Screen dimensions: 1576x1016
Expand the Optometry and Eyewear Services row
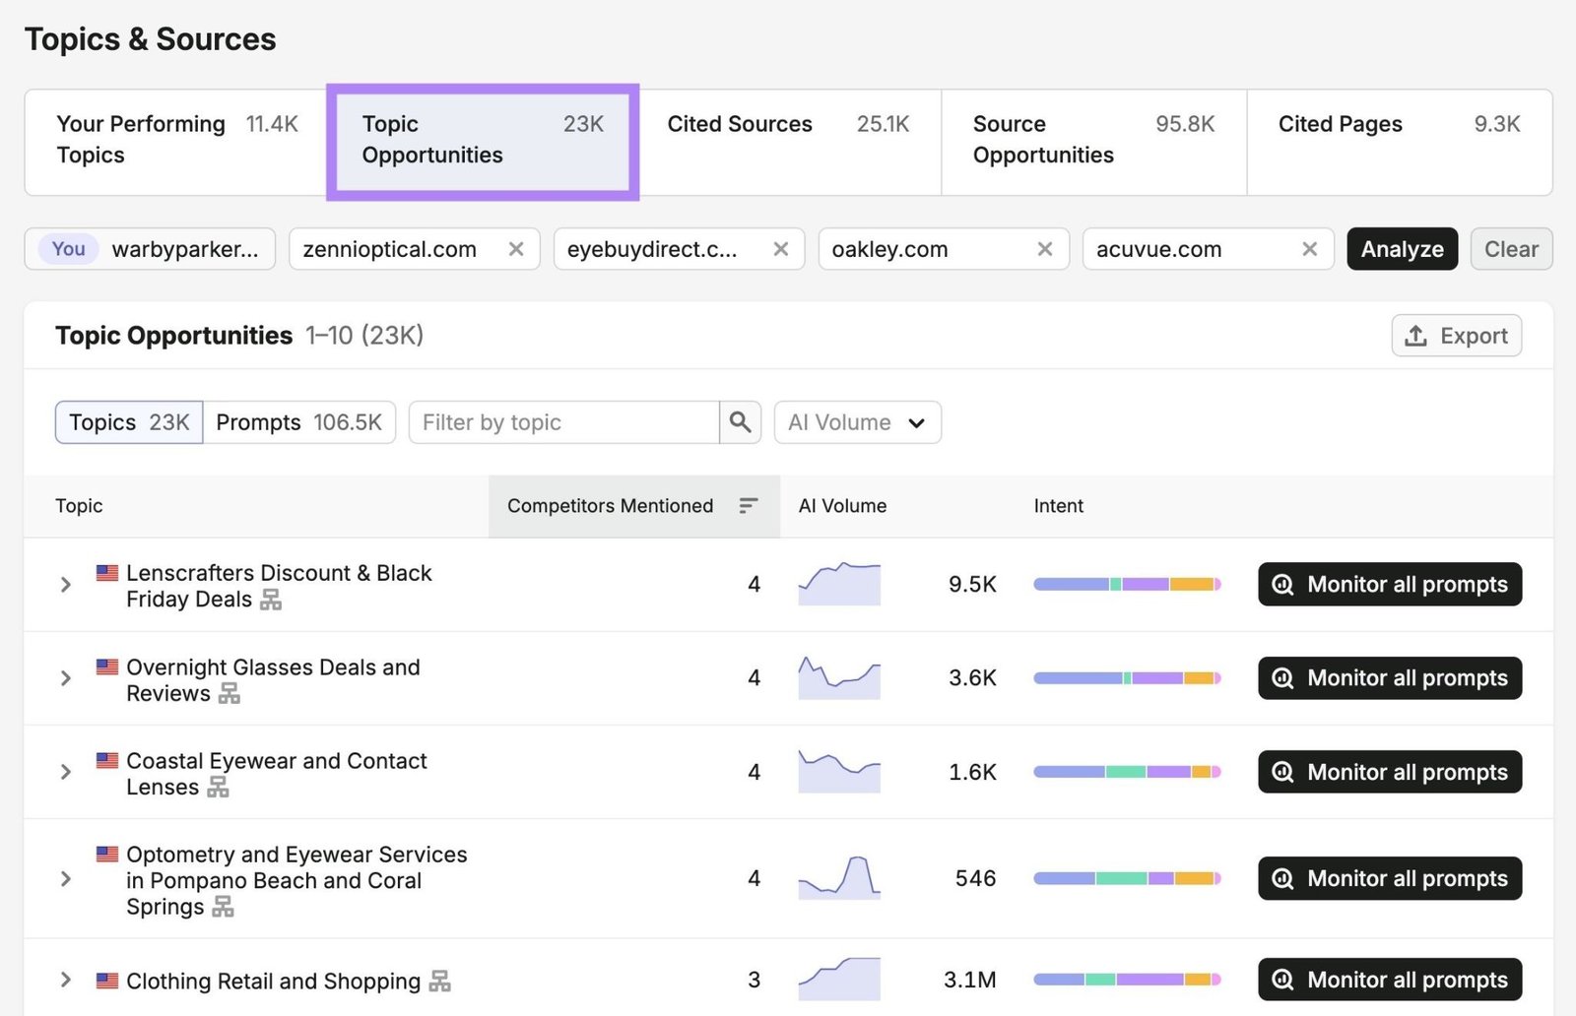point(65,878)
